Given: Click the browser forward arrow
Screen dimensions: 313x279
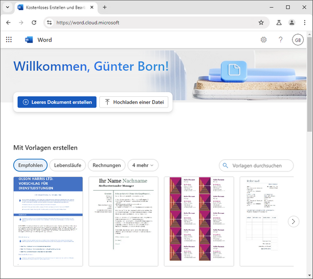Looking at the screenshot, I should coord(21,22).
